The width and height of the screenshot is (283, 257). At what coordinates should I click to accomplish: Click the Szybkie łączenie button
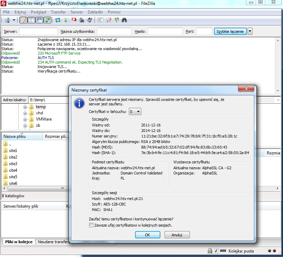230,31
